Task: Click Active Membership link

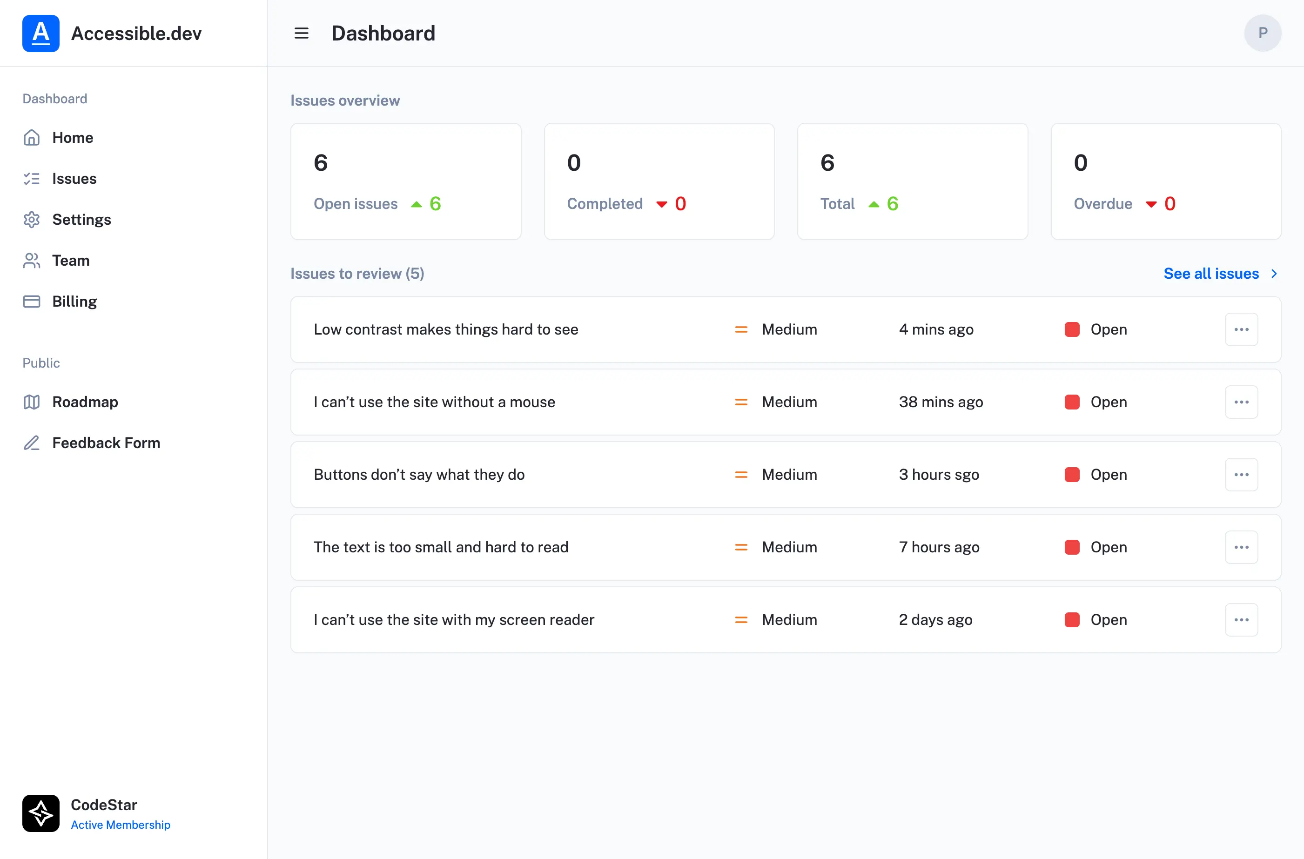Action: (x=121, y=825)
